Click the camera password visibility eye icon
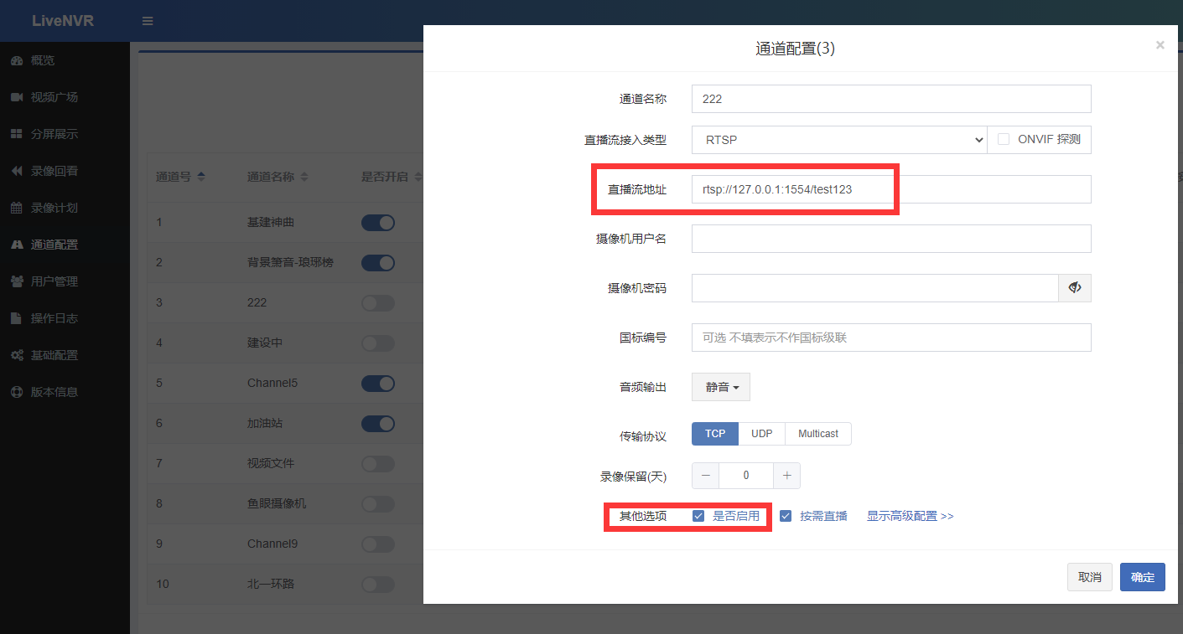 pos(1074,287)
